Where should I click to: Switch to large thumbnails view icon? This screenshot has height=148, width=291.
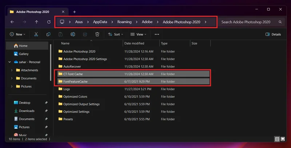pyautogui.click(x=283, y=139)
